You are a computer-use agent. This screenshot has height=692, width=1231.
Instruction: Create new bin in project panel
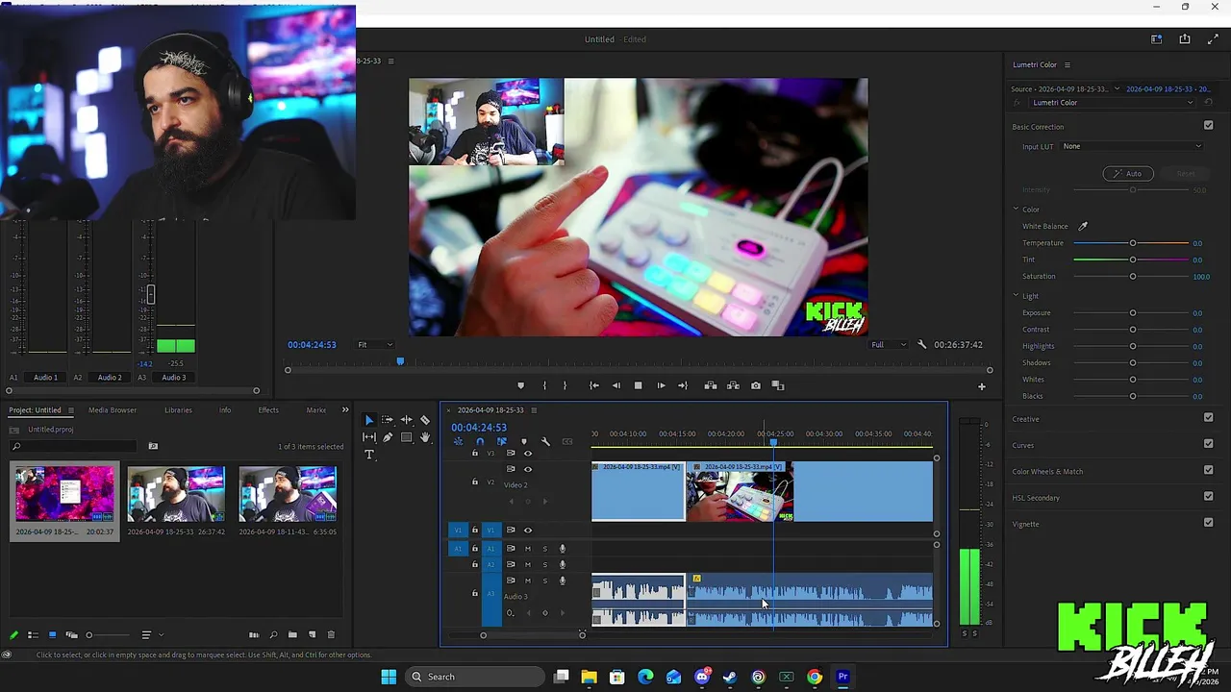292,634
